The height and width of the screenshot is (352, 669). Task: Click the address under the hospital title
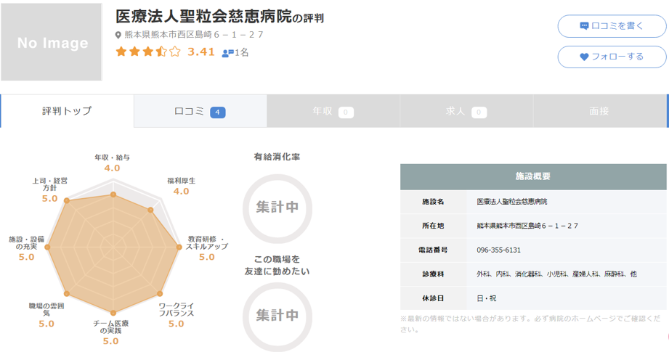[x=194, y=35]
